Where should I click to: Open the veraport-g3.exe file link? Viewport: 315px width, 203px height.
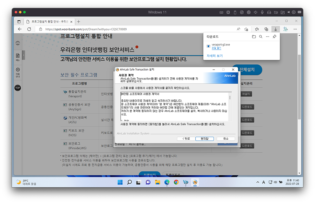tap(216, 48)
